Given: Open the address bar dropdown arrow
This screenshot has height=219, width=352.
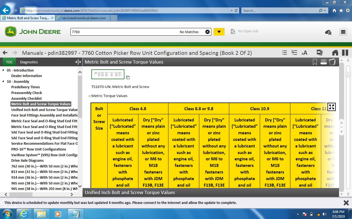Looking at the screenshot, I should point(231,11).
